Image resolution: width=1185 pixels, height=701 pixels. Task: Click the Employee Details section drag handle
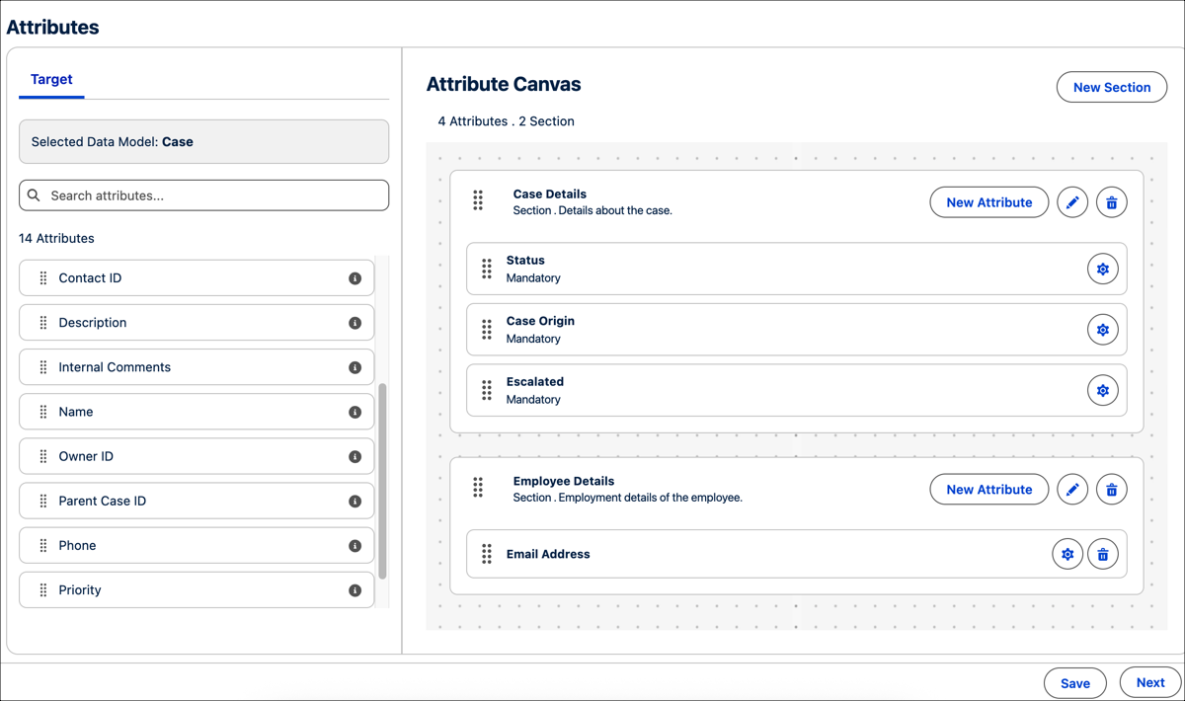point(478,488)
